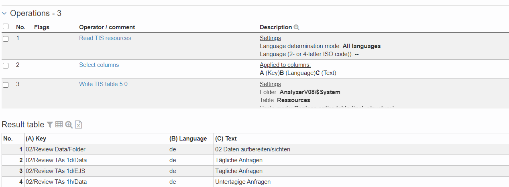The height and width of the screenshot is (187, 509).
Task: Select the cell 02/Review TAs 1d/EJS
Action: click(x=96, y=171)
